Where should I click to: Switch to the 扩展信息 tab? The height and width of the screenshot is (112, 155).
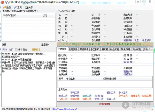(62, 49)
